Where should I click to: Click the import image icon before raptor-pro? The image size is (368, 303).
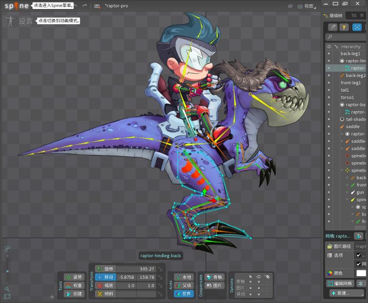97,6
